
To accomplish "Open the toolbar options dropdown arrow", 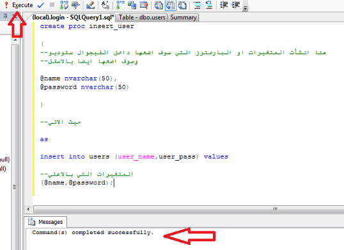I will 246,8.
